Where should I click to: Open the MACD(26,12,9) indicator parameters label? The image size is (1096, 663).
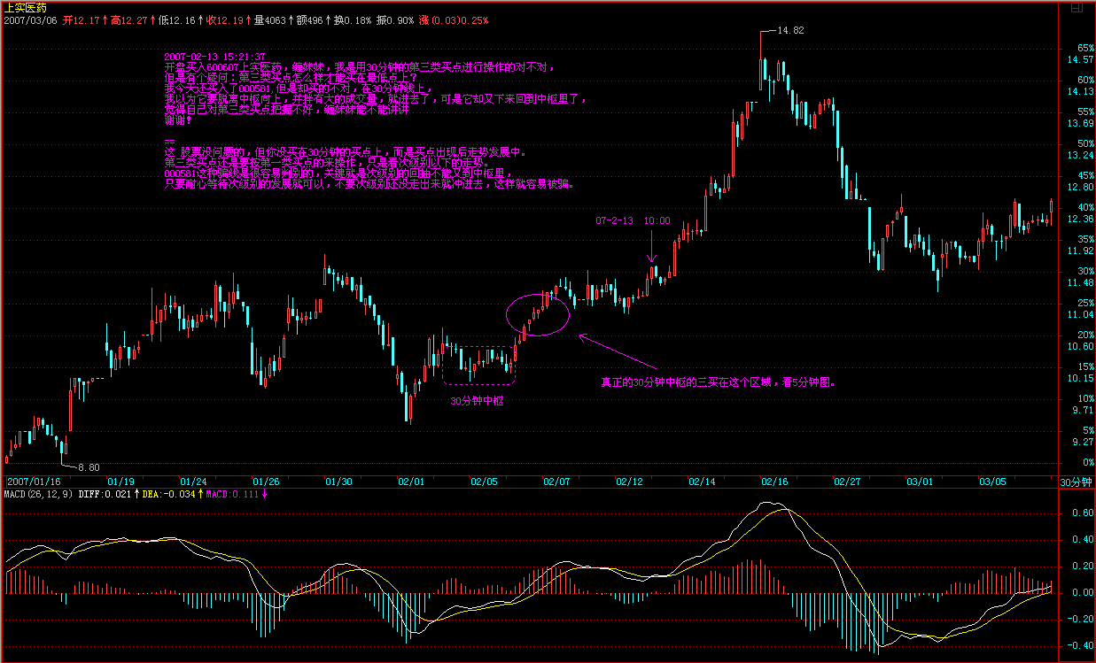(39, 494)
